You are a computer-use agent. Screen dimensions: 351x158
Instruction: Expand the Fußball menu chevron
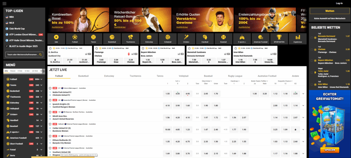[x=41, y=80]
